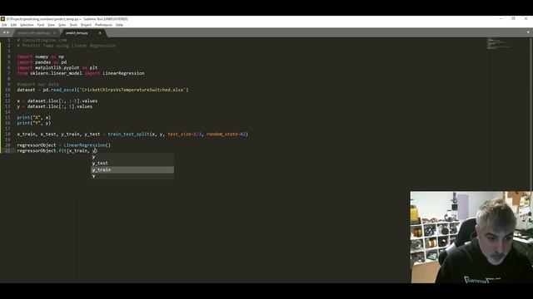Open the Selection menu

pyautogui.click(x=27, y=25)
